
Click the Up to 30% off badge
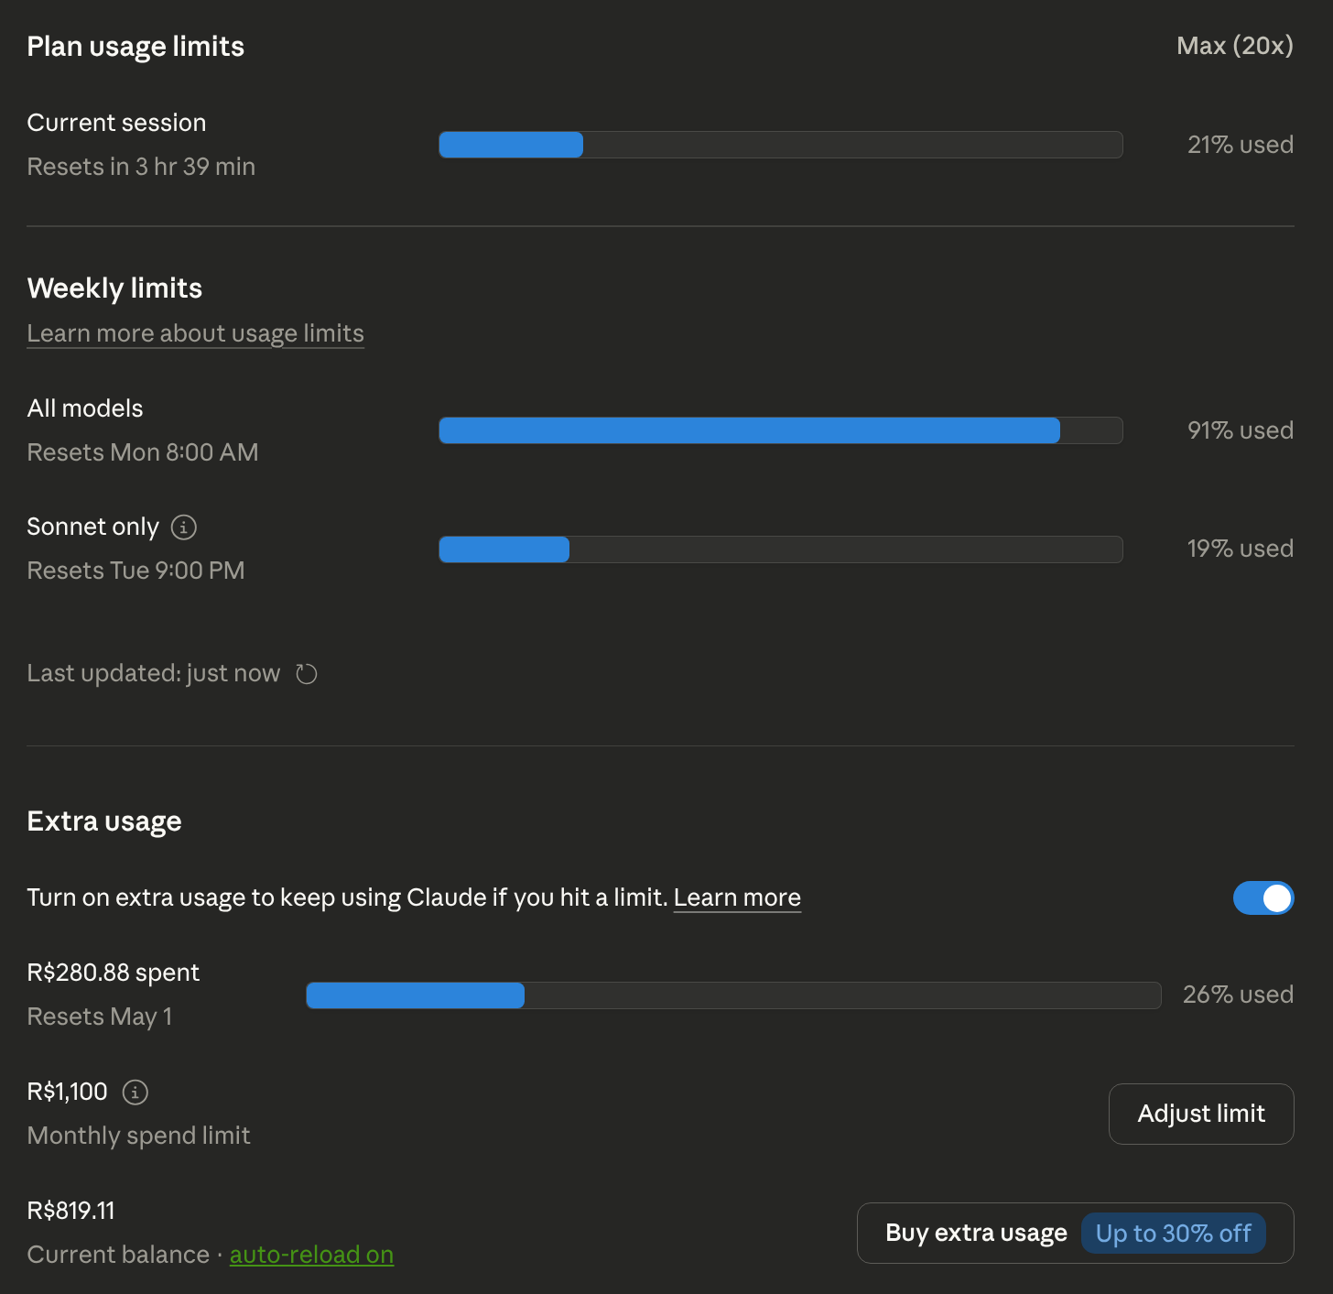point(1173,1234)
